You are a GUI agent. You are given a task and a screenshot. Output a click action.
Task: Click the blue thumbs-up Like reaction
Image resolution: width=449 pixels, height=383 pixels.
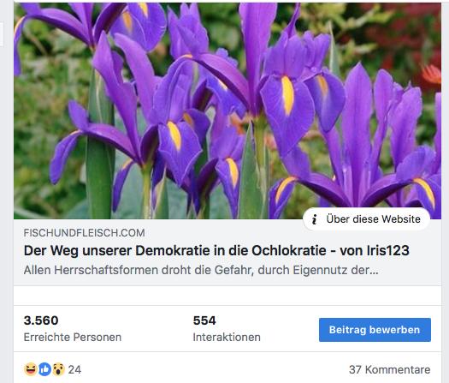pos(44,369)
